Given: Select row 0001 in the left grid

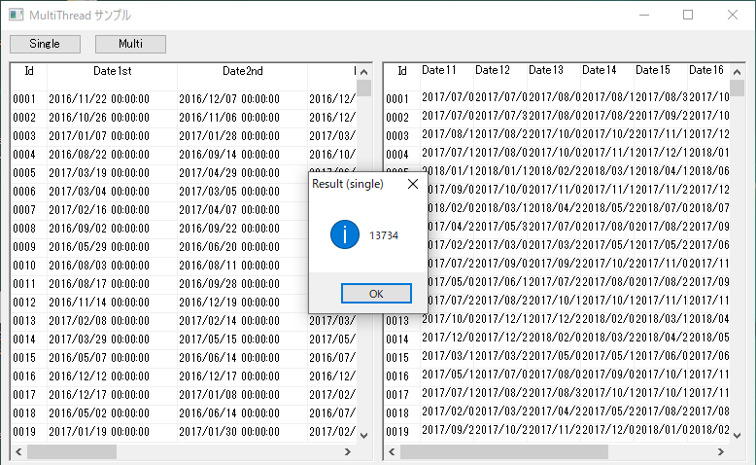Looking at the screenshot, I should (x=24, y=99).
